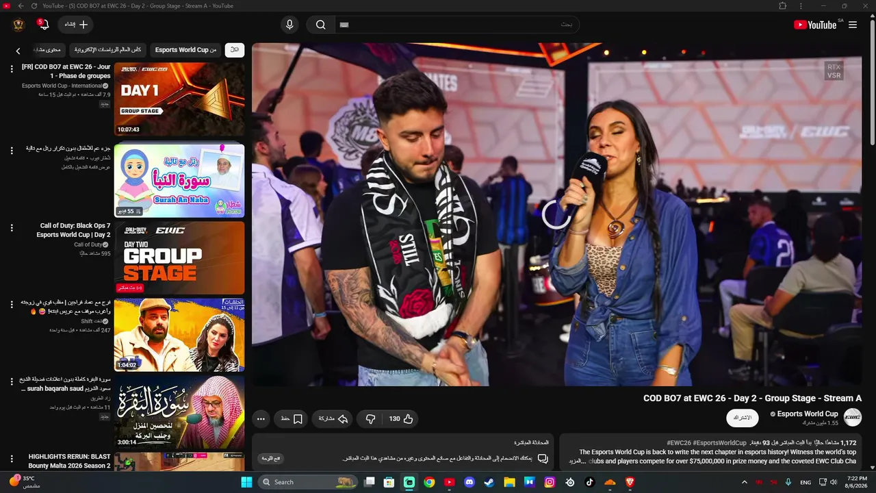Open options for '[FR] COD BO7' video
The image size is (876, 493).
pyautogui.click(x=12, y=68)
